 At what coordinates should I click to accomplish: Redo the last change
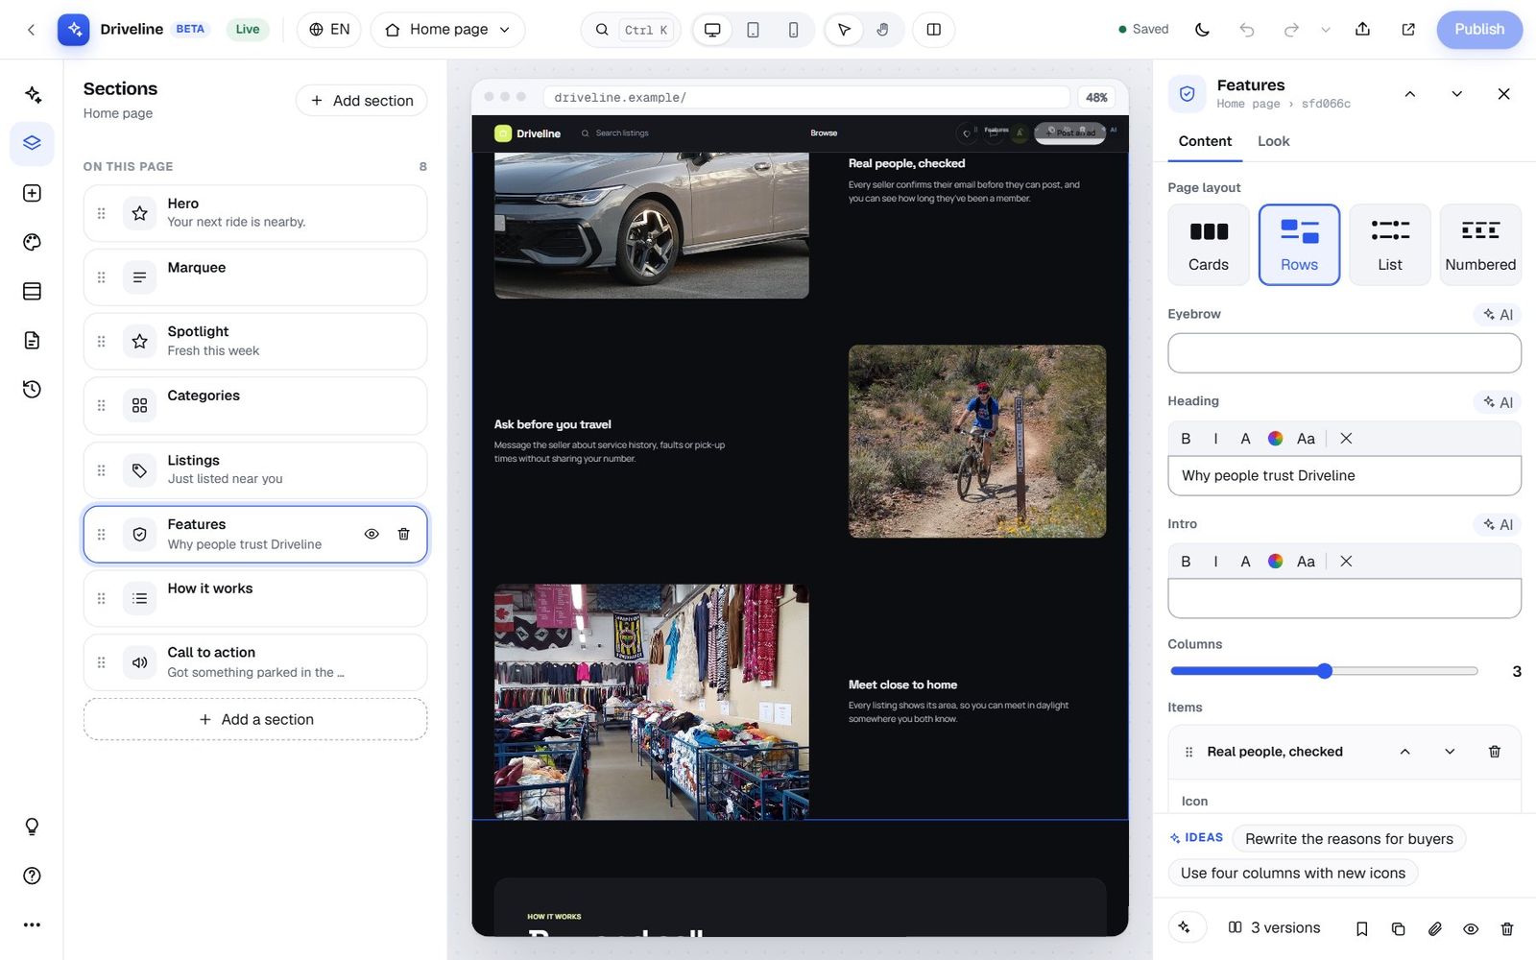[1291, 30]
